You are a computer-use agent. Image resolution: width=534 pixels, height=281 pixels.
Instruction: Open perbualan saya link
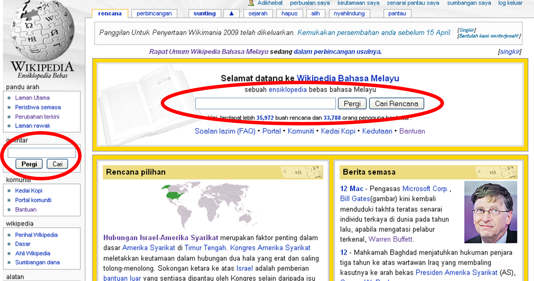(310, 3)
